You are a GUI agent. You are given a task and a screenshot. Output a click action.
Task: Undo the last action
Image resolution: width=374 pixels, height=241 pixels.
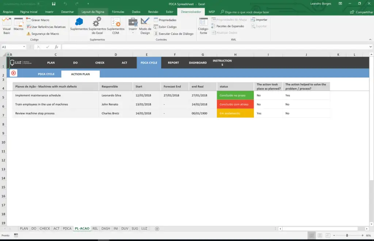65,4
